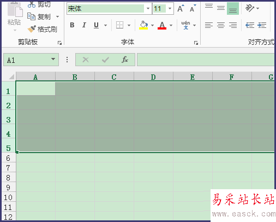Decrease indent icon
This screenshot has width=276, height=222.
pos(250,25)
